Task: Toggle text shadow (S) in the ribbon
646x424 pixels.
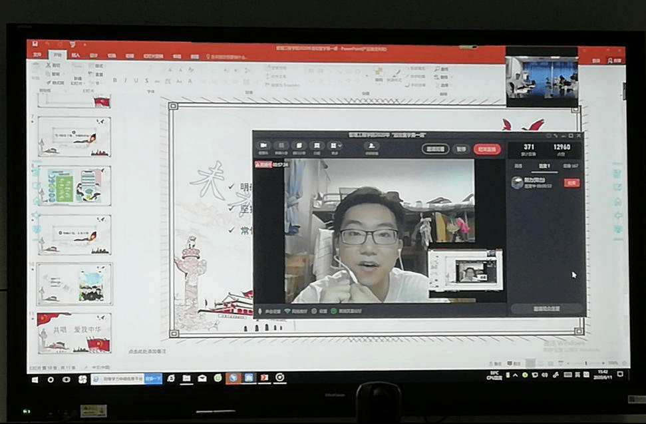Action: [x=146, y=81]
